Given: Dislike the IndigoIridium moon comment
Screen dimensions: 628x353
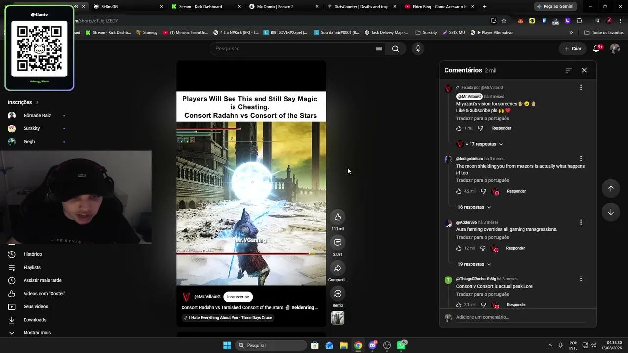Looking at the screenshot, I should point(483,191).
